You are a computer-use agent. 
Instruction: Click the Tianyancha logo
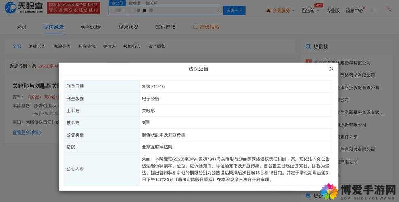tap(24, 8)
